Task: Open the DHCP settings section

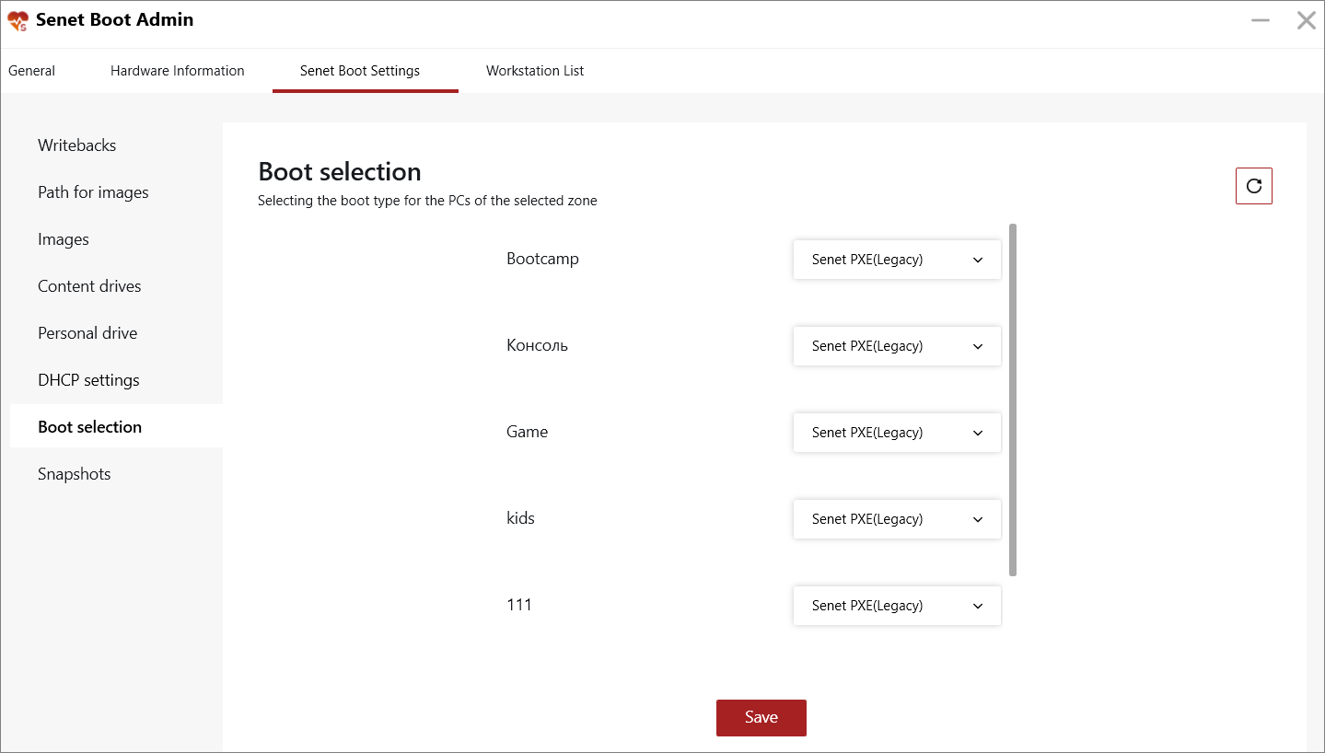Action: [x=88, y=380]
